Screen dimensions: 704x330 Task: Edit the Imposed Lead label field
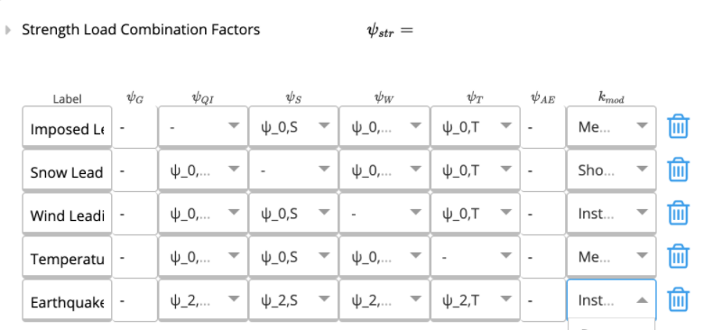[67, 126]
